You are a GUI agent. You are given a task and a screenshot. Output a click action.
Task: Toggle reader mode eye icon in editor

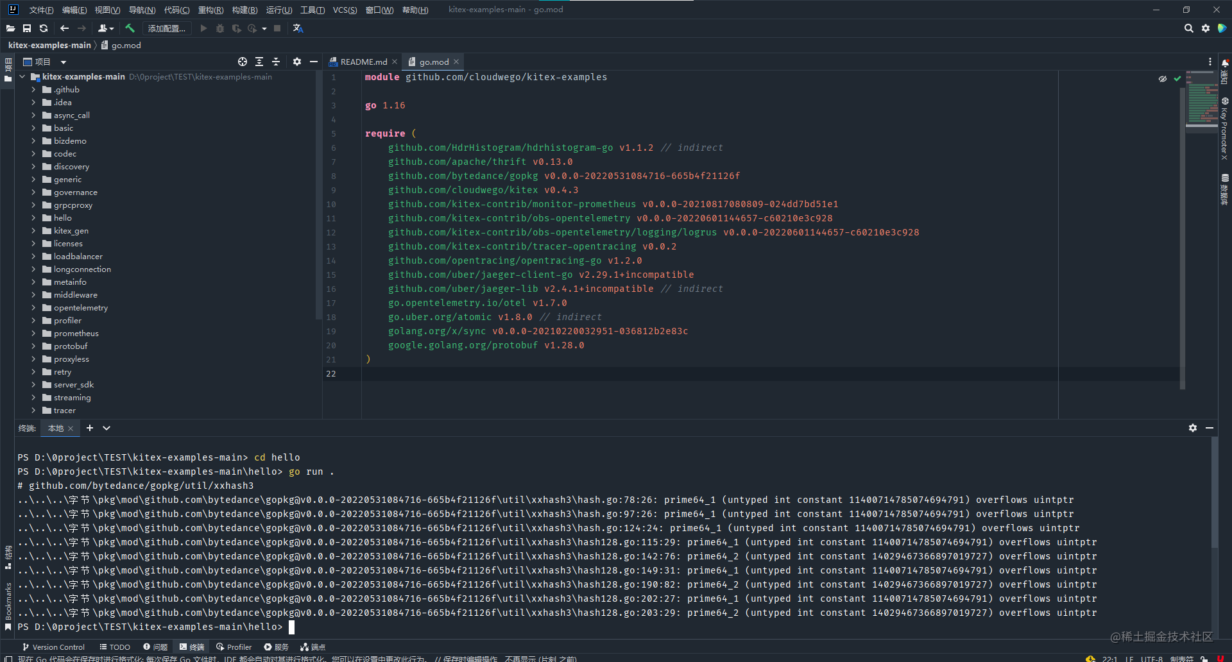coord(1163,79)
